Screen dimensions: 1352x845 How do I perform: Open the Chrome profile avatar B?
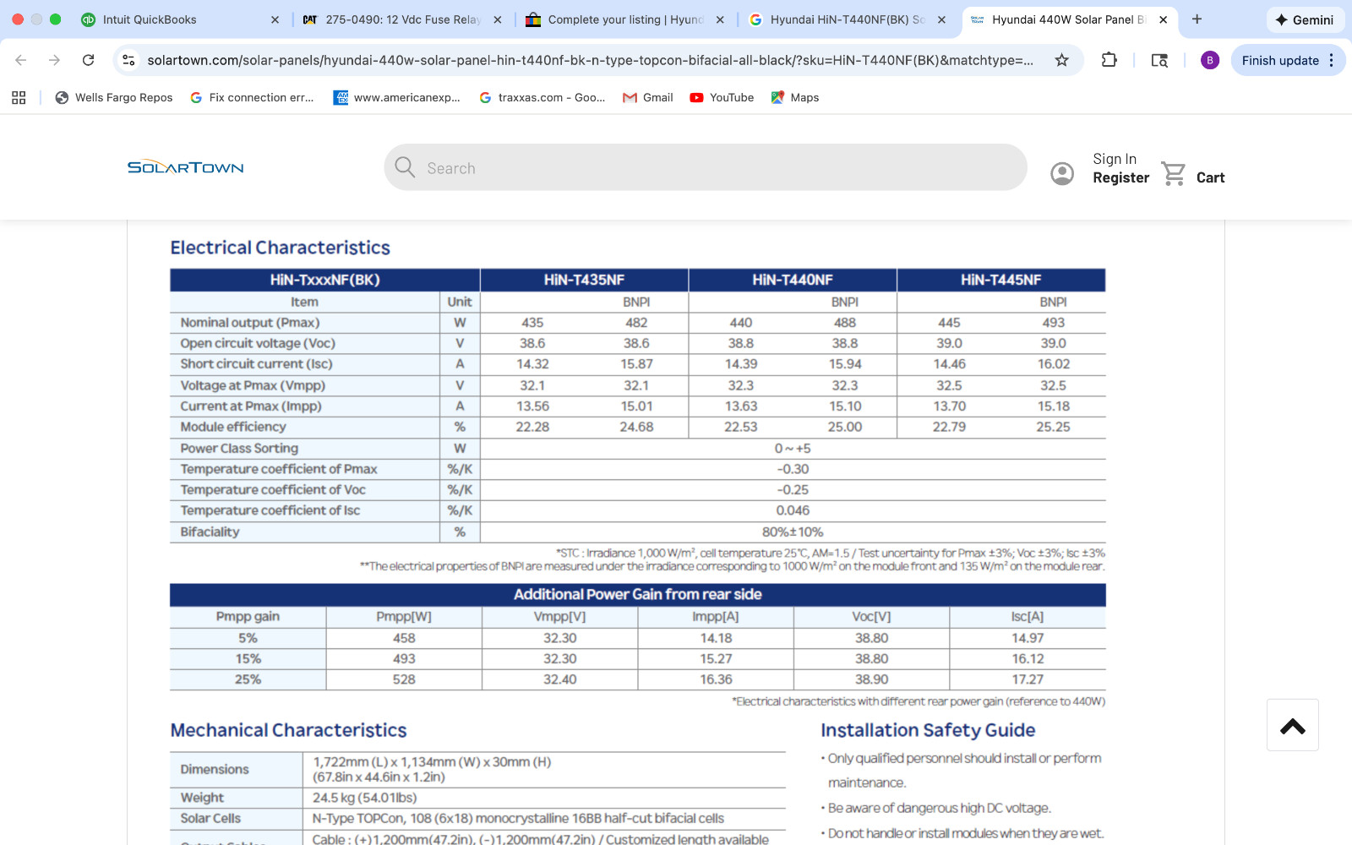click(1210, 60)
